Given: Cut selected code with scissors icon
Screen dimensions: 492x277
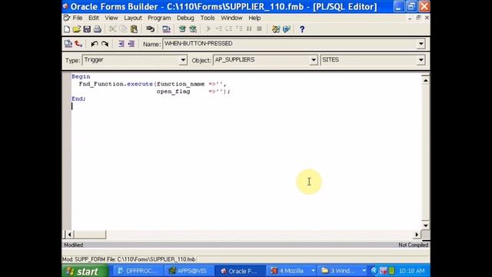Looking at the screenshot, I should click(x=113, y=29).
